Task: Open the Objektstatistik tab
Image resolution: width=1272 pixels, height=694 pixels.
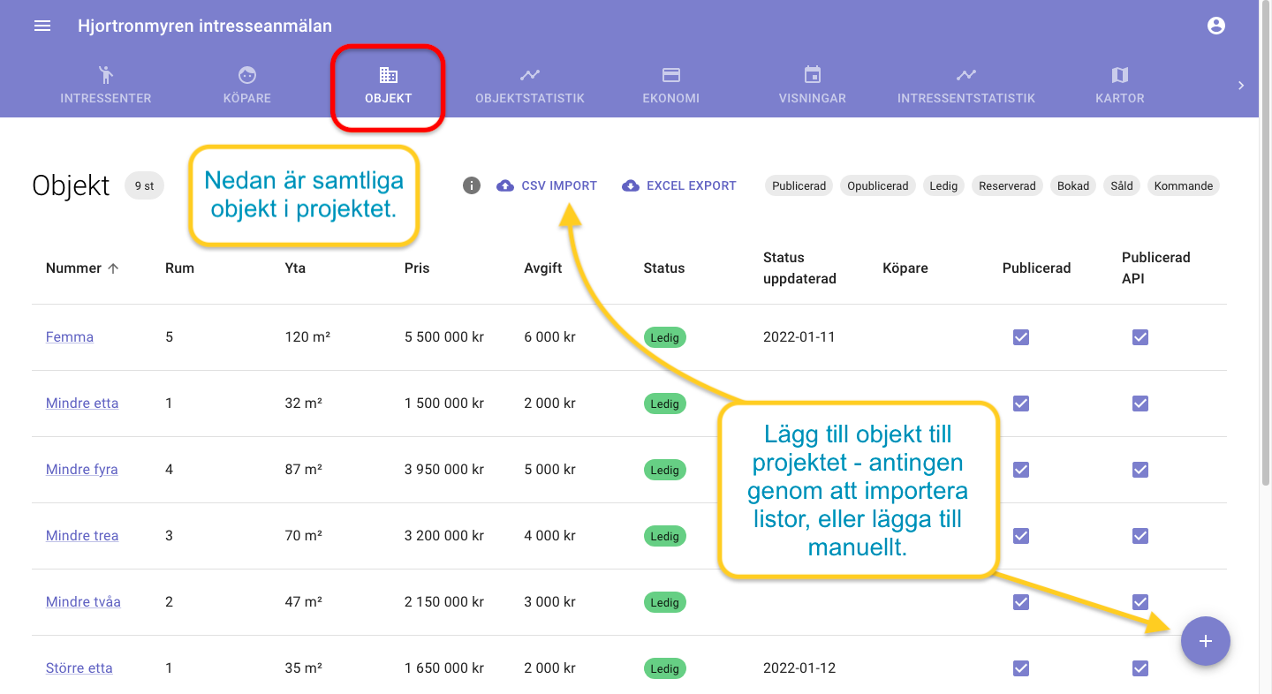Action: (530, 86)
